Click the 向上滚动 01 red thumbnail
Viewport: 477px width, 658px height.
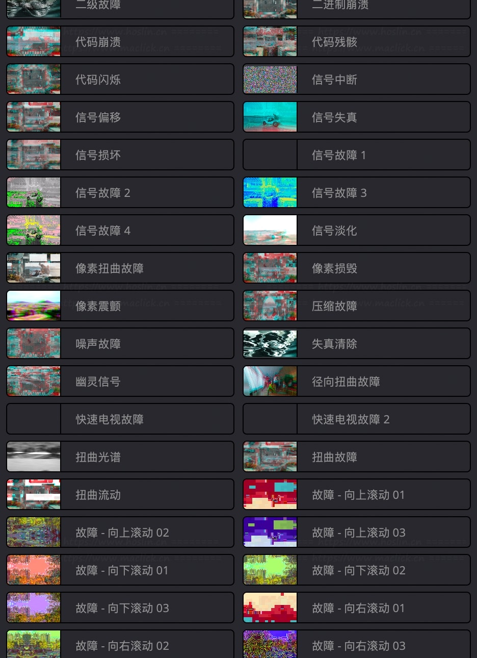(x=270, y=494)
